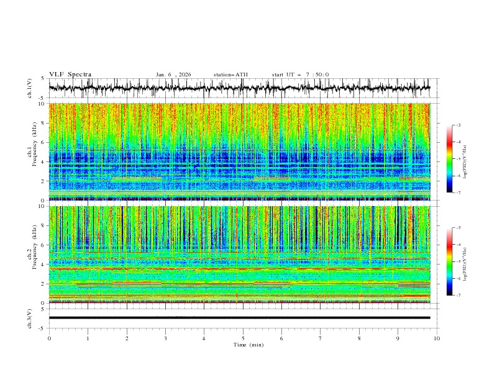The width and height of the screenshot is (492, 380).
Task: Click the ch.1 spectrogram panel
Action: click(239, 152)
